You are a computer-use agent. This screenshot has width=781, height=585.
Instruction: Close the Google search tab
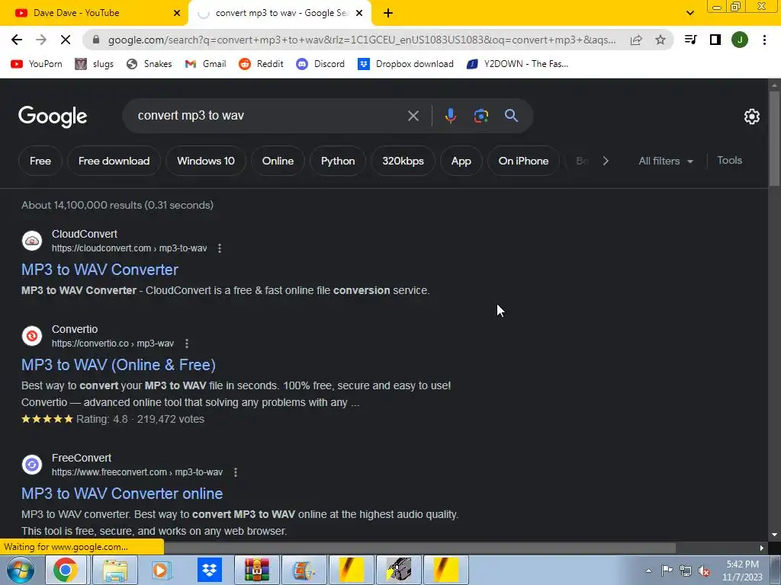click(x=359, y=13)
